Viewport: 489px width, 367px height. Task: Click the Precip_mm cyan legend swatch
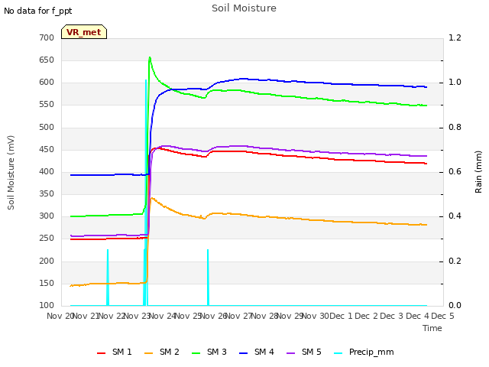[x=338, y=353]
